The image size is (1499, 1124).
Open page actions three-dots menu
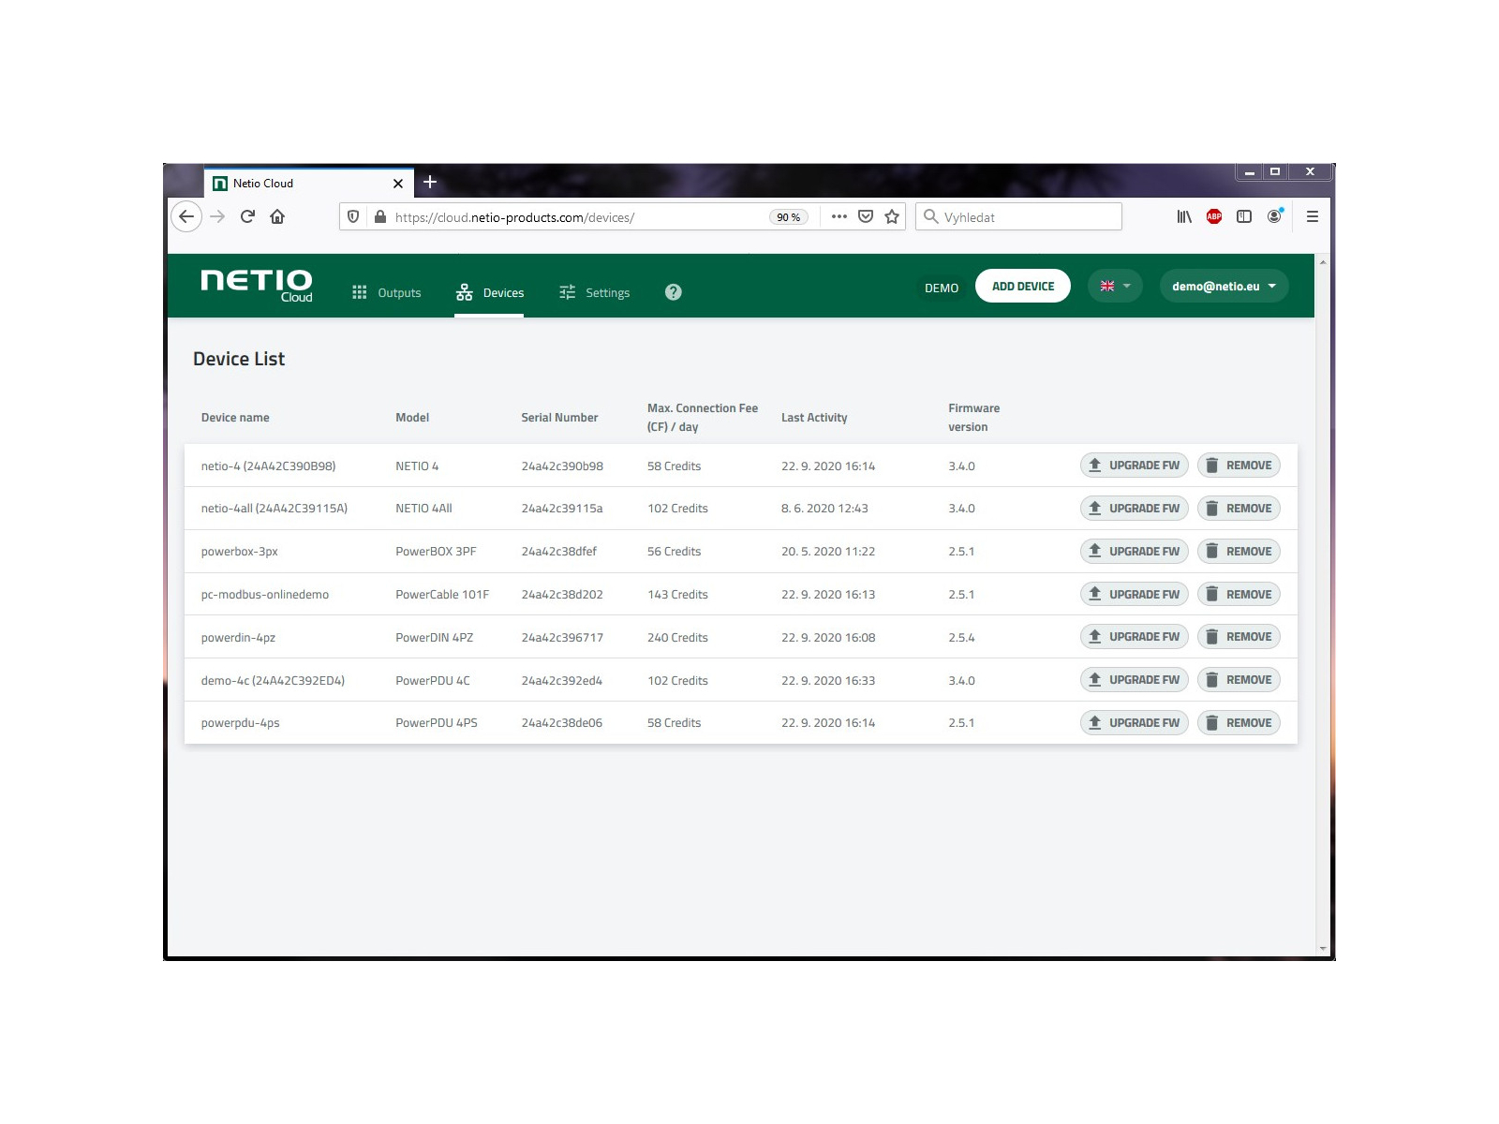coord(839,216)
